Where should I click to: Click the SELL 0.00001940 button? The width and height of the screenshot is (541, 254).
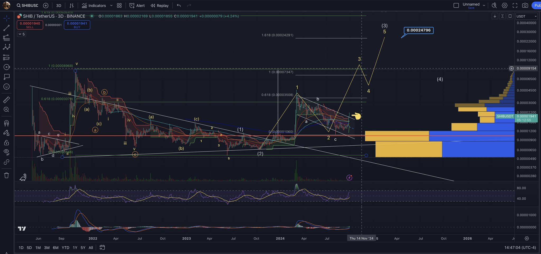pos(30,25)
